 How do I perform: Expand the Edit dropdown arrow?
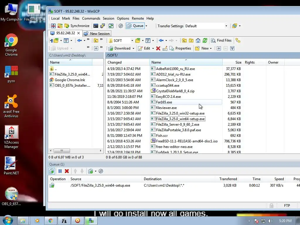tap(153, 48)
